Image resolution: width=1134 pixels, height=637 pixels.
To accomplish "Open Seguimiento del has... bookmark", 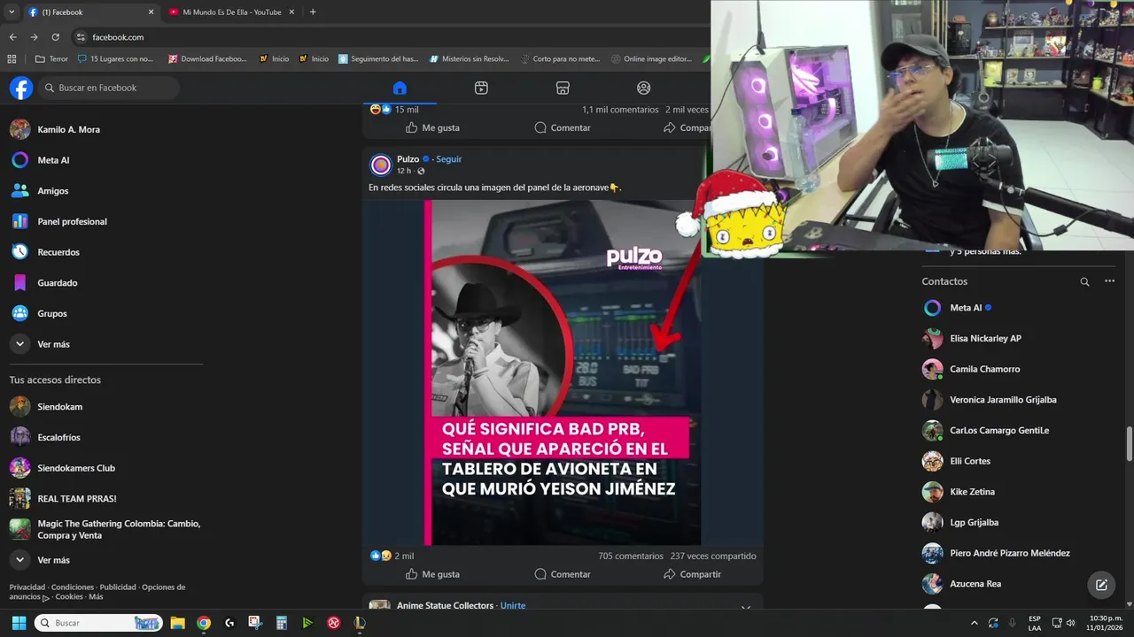I will (378, 59).
